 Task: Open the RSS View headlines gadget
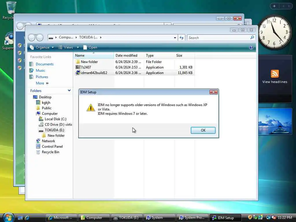pos(275,79)
